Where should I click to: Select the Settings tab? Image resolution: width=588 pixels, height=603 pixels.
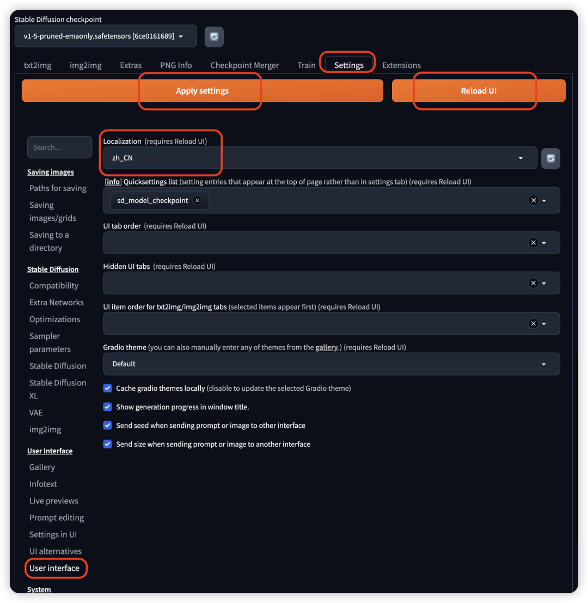point(348,65)
